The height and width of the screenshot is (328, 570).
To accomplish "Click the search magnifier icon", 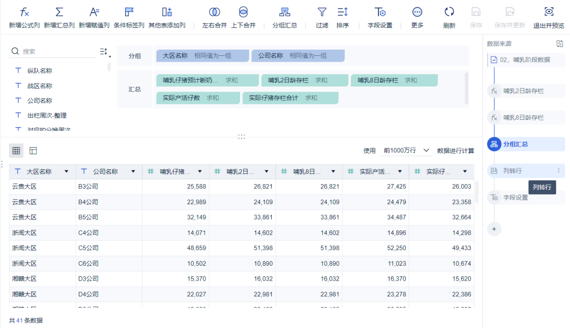I will (x=15, y=51).
